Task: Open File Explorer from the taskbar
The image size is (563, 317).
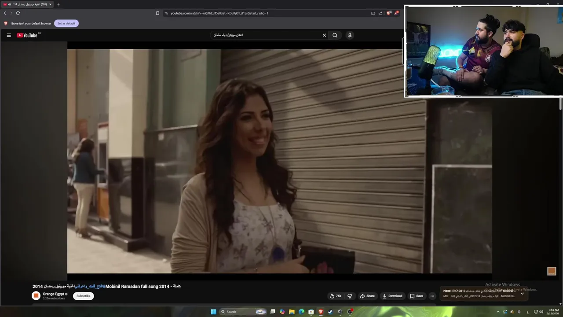Action: coord(292,312)
